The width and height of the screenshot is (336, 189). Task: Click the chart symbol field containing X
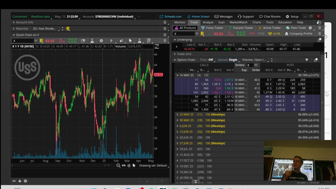(23, 41)
